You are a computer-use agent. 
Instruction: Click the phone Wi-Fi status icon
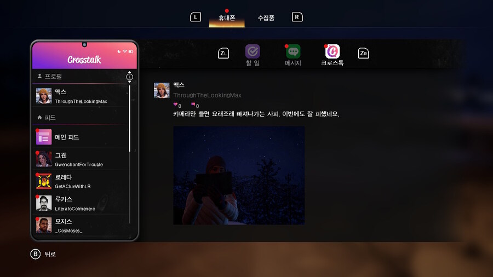click(x=125, y=51)
